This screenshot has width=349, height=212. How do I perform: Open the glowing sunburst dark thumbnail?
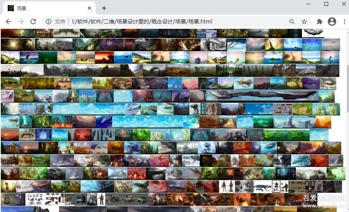[x=13, y=45]
